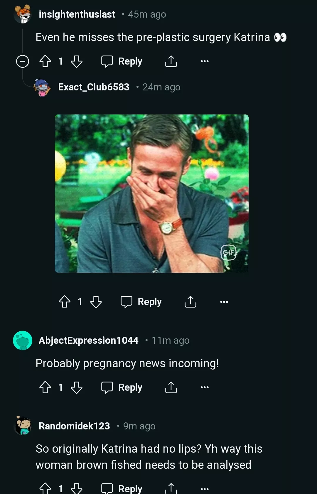Image resolution: width=317 pixels, height=494 pixels.
Task: Reply to insightenthusiast's comment
Action: tap(122, 61)
